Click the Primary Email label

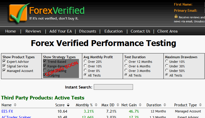coord(186,10)
